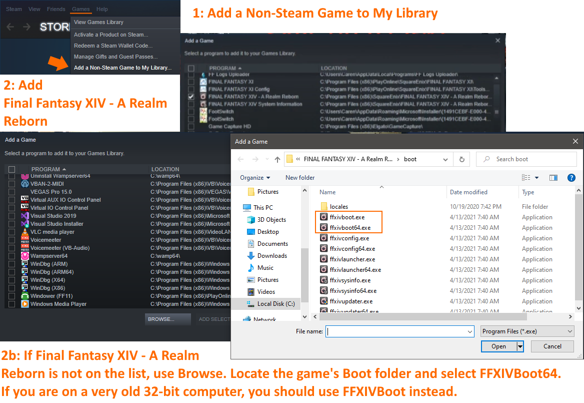Select Add a Non-Steam Game to My Library
584x403 pixels.
[122, 68]
